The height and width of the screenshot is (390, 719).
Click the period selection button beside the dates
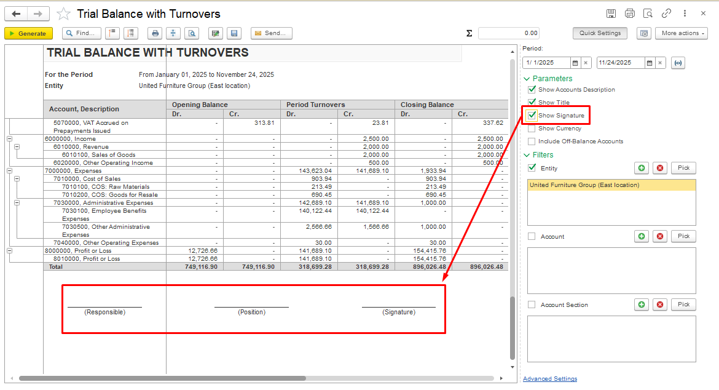678,63
